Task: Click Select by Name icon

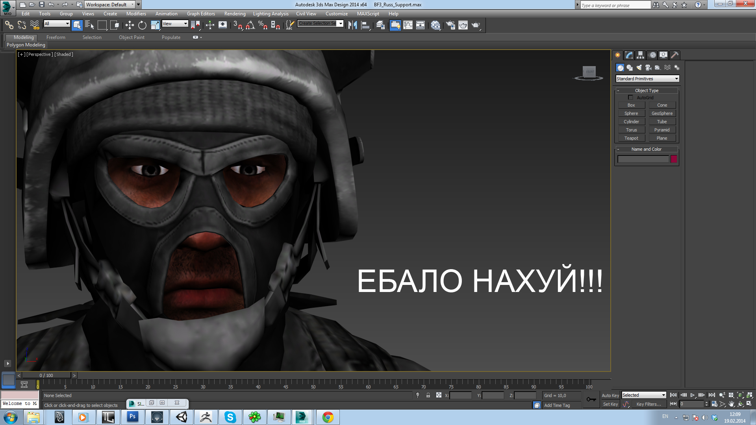Action: click(x=89, y=25)
